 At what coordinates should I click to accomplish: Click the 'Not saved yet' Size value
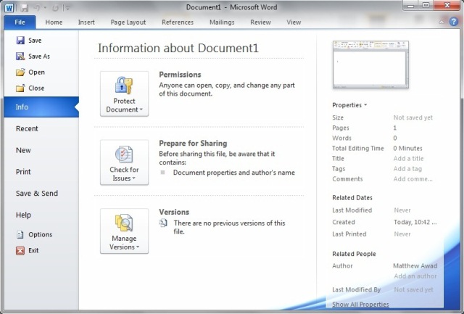(413, 117)
